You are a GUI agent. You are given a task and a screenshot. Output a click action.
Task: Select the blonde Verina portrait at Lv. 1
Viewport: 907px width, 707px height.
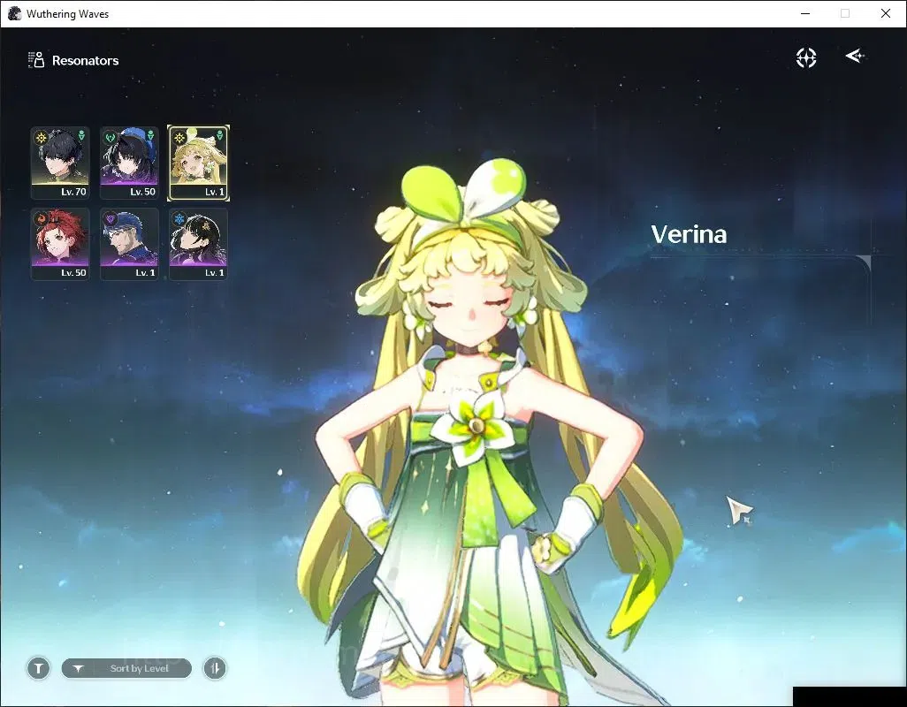pyautogui.click(x=198, y=163)
